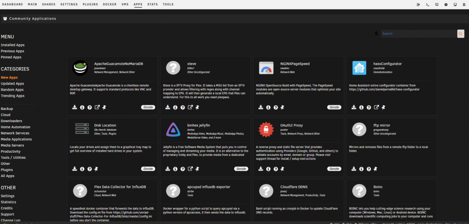Select the Updated Apps category
Image resolution: width=469 pixels, height=224 pixels.
coord(13,84)
